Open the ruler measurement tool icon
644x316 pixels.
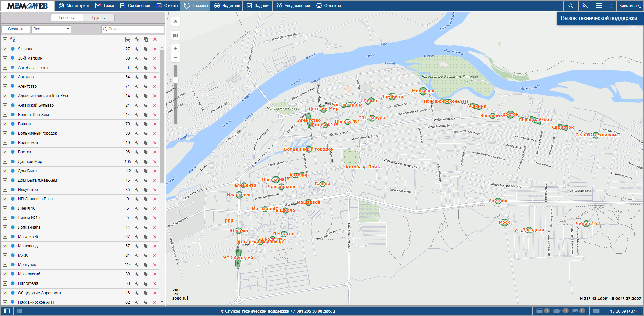pyautogui.click(x=585, y=6)
